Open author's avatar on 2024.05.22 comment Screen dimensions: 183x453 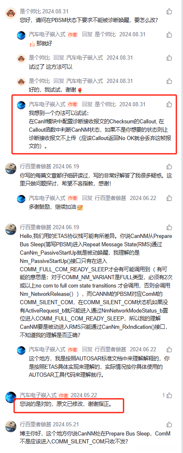coord(11,397)
